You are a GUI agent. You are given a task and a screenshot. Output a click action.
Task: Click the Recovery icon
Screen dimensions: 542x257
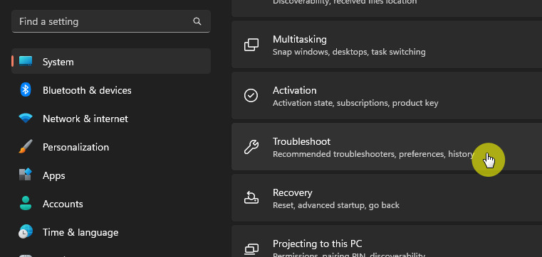(x=251, y=198)
